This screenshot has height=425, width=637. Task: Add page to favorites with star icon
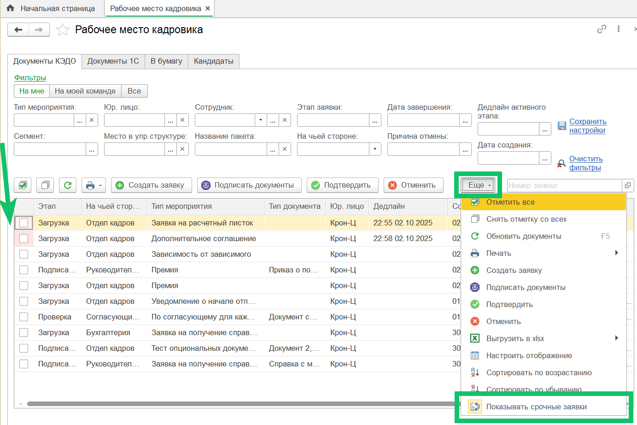[x=63, y=30]
